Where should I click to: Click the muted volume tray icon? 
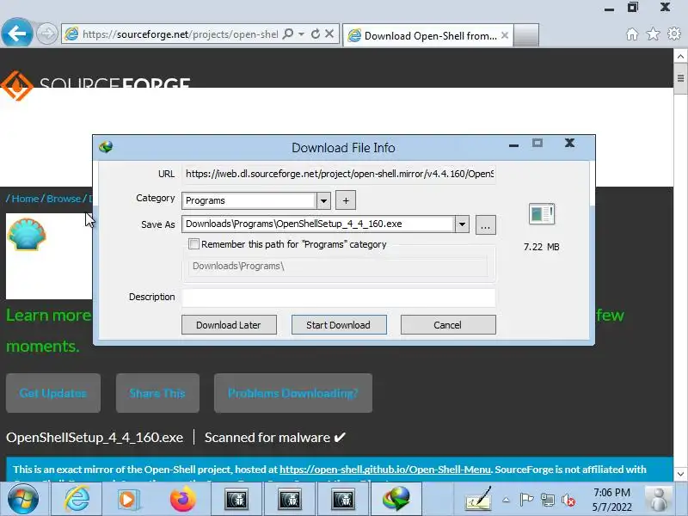(x=568, y=500)
